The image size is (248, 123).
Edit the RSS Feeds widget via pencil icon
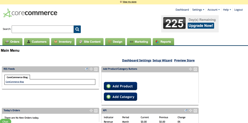tap(86, 69)
